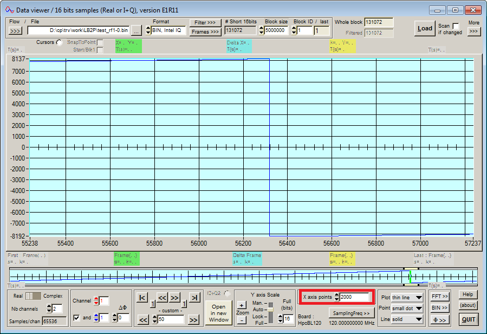Zoom in with the + button
The image size is (487, 334).
tap(241, 305)
